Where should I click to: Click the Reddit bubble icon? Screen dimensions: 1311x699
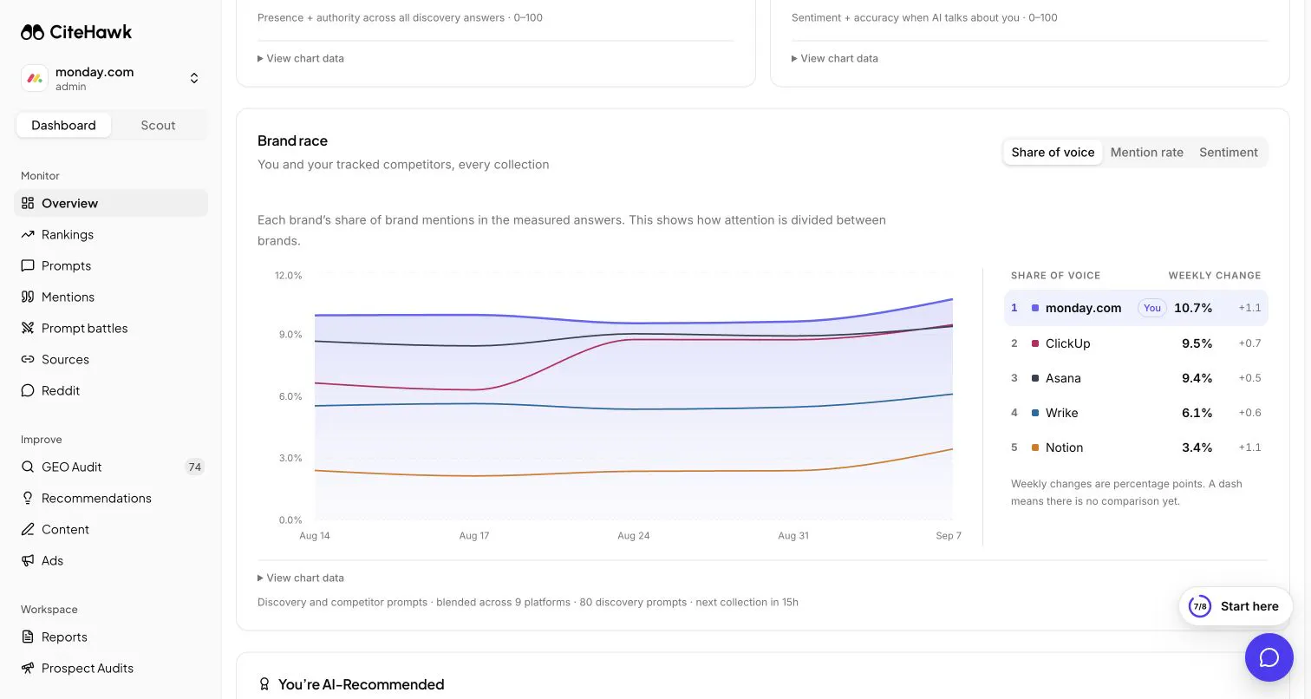click(28, 390)
